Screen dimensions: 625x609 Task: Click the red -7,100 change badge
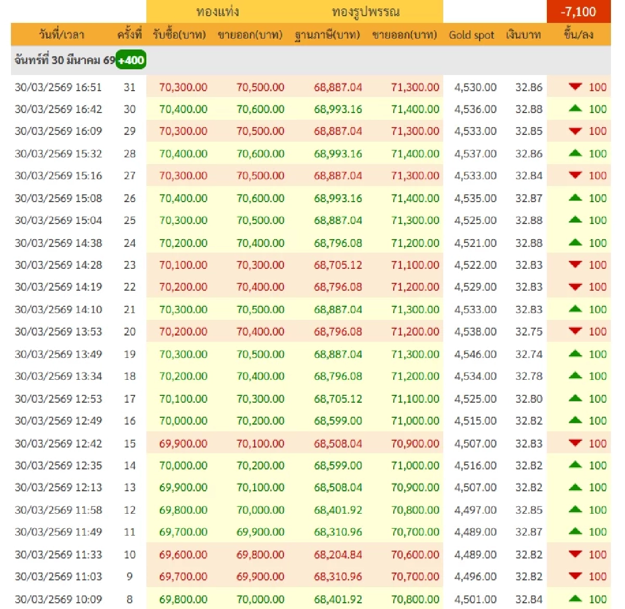[578, 11]
